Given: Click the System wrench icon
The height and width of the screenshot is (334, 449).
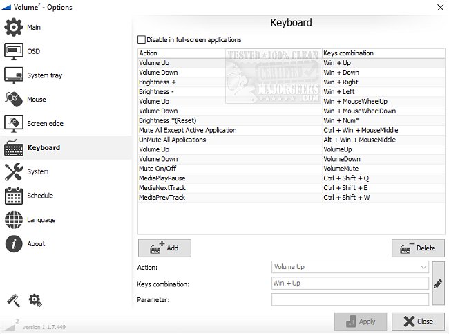Looking at the screenshot, I should tap(14, 171).
